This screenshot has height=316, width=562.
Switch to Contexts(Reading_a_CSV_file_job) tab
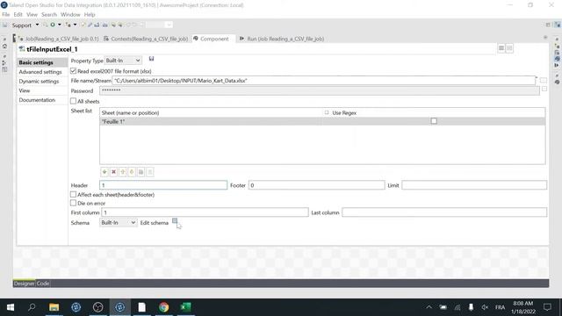tap(146, 39)
